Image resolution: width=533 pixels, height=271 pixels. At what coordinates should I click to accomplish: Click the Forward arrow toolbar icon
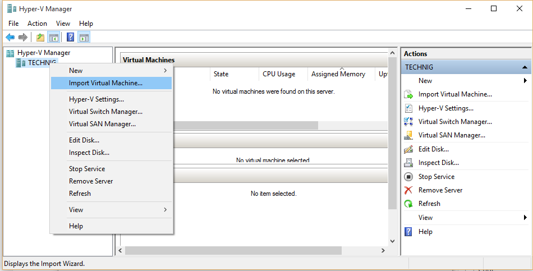[x=23, y=37]
